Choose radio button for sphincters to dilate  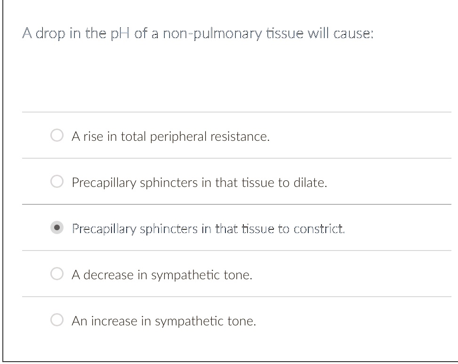pos(57,181)
